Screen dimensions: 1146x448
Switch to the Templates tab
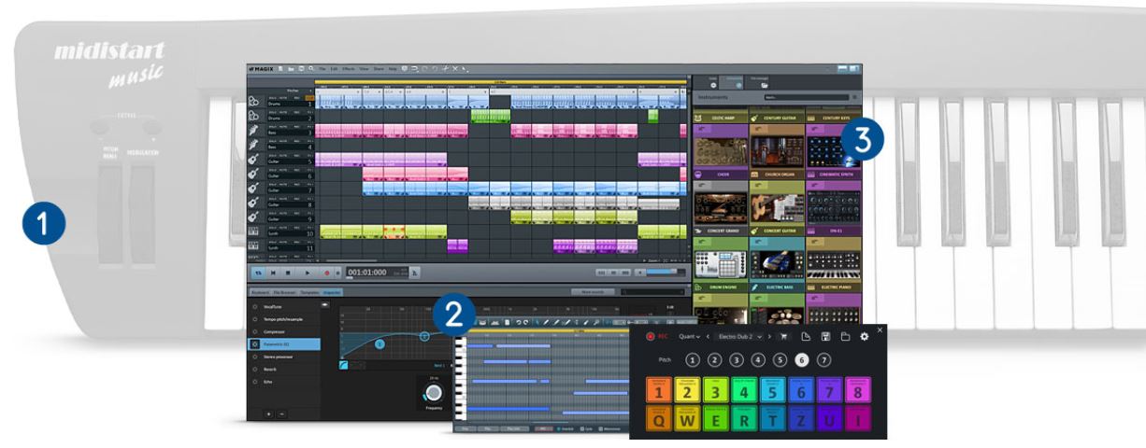[x=309, y=292]
